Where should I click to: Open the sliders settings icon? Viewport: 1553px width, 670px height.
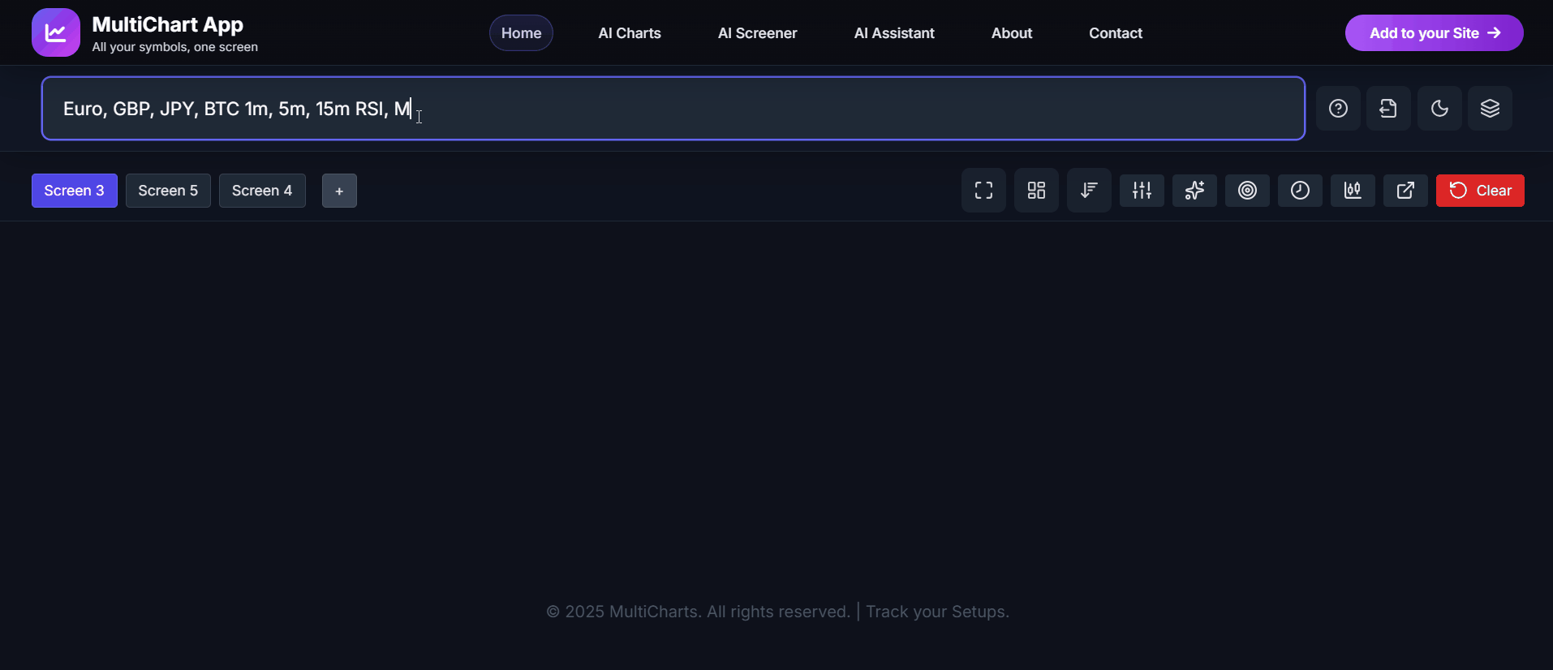tap(1142, 191)
